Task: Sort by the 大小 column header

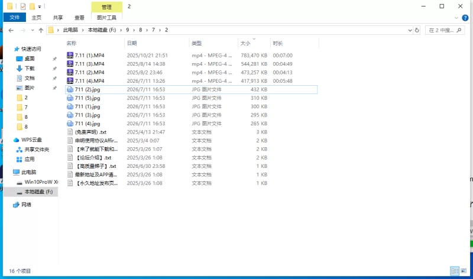Action: pyautogui.click(x=245, y=43)
